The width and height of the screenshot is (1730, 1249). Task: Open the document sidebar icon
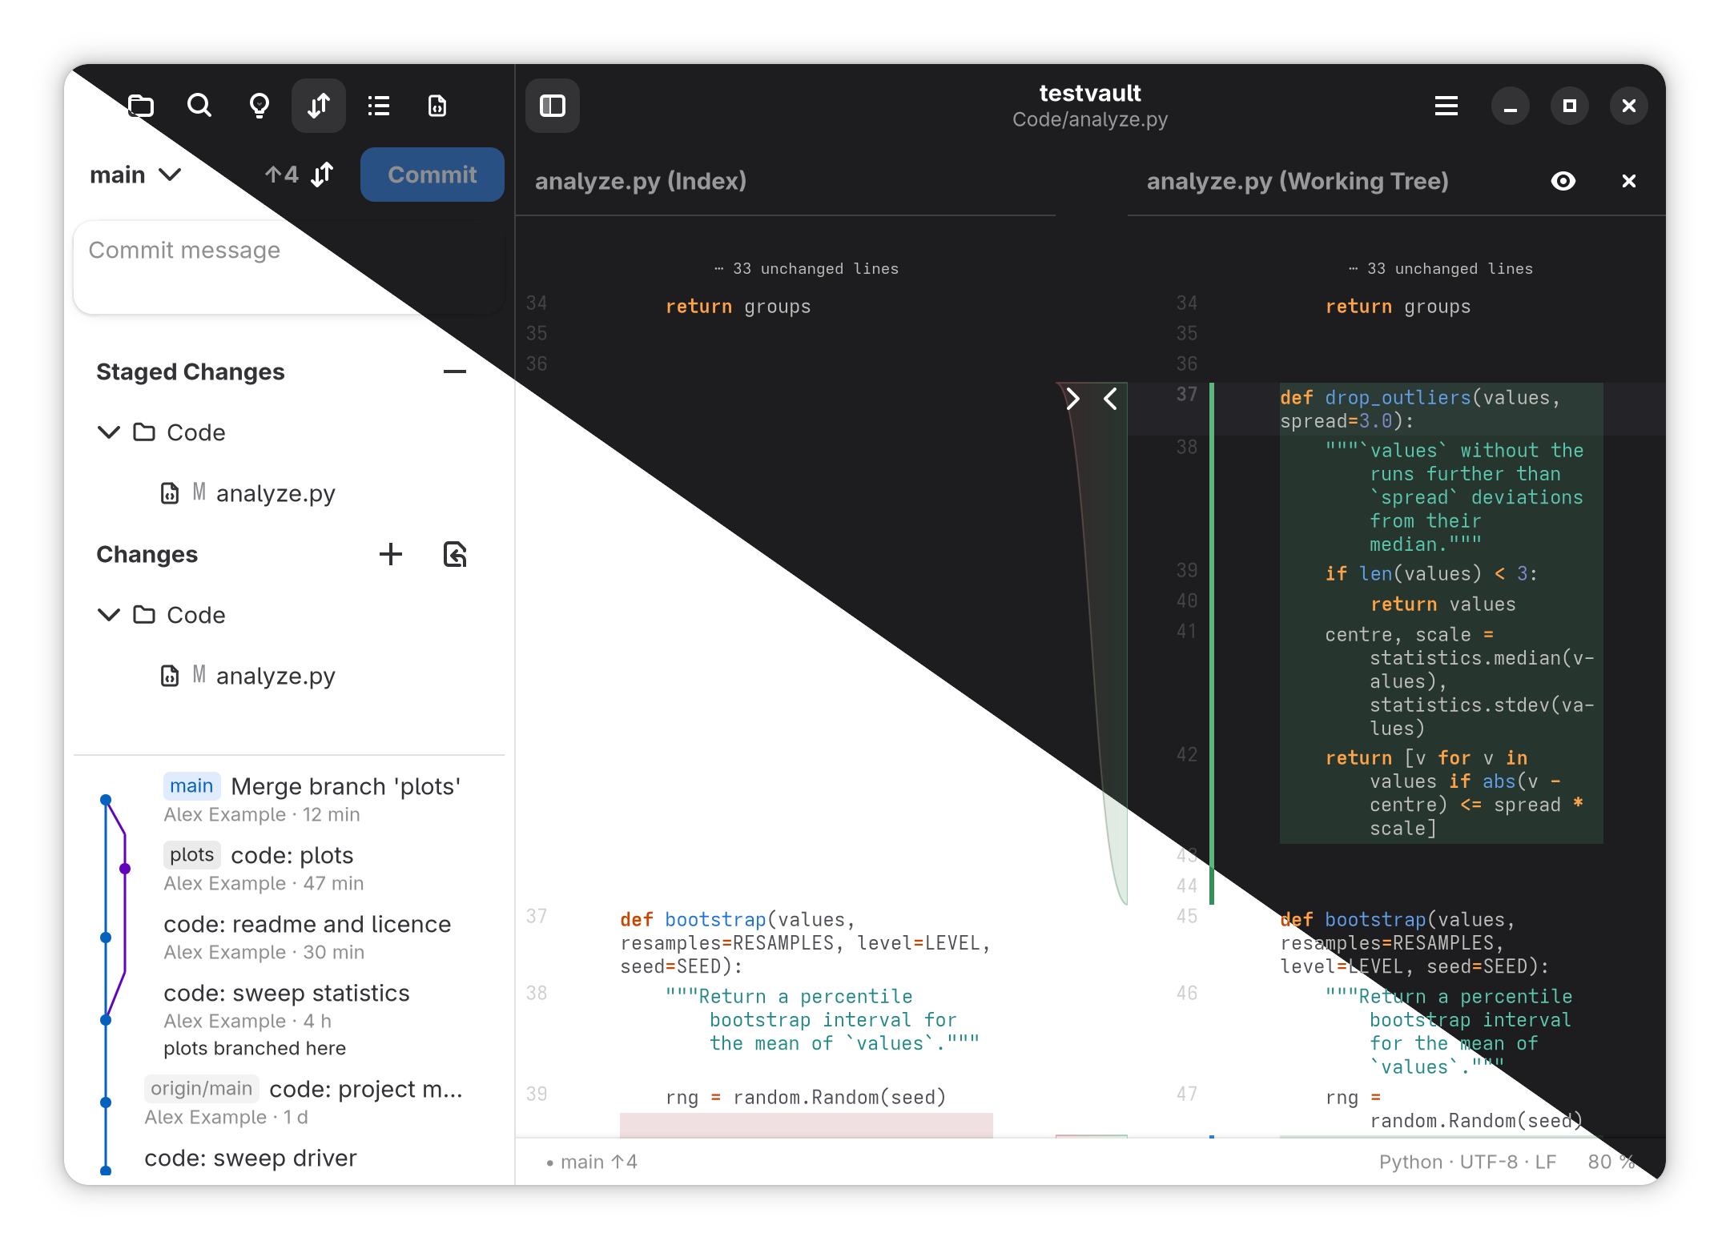point(437,106)
